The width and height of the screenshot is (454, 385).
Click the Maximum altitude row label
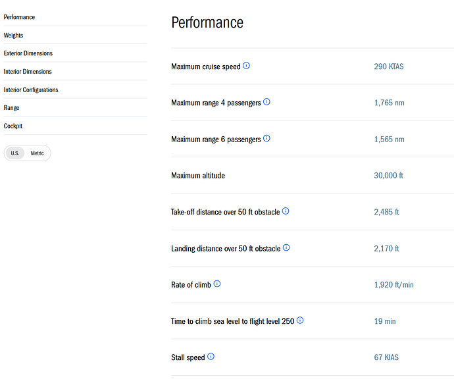(198, 176)
